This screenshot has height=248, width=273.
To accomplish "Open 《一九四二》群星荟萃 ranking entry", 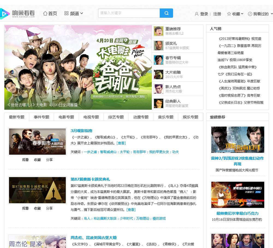I will 239,46.
